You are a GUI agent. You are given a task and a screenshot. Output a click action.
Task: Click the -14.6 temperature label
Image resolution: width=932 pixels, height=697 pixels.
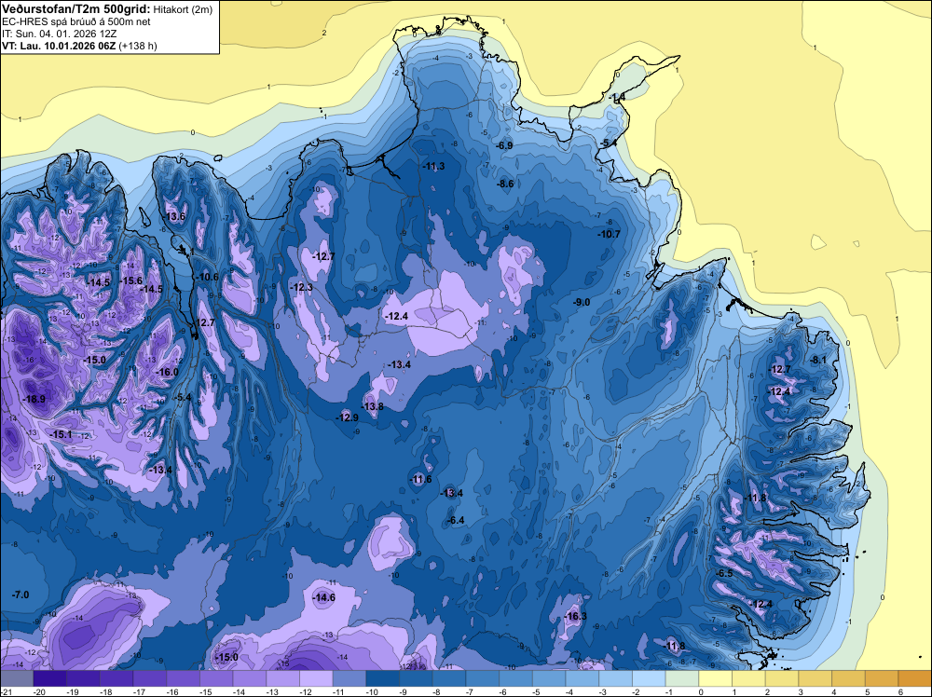(323, 598)
